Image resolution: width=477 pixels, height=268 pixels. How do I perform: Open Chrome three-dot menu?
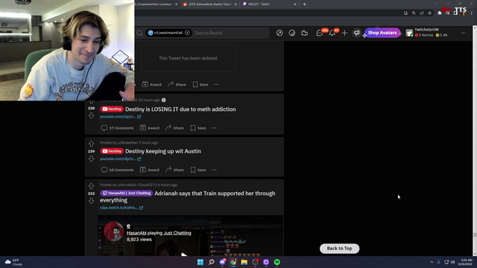[472, 13]
